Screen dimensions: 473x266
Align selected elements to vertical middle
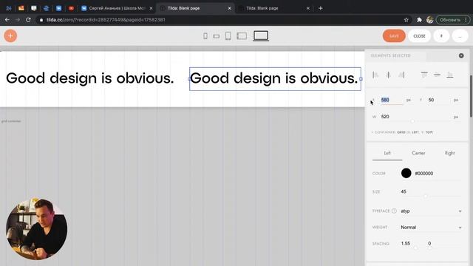pyautogui.click(x=437, y=75)
